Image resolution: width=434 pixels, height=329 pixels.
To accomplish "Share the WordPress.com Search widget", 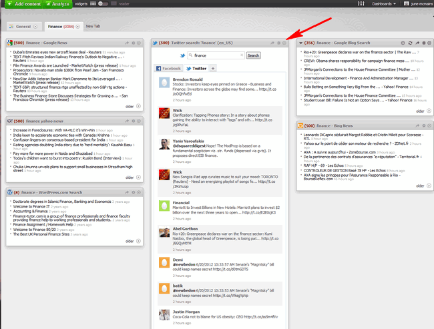I will pos(127,192).
